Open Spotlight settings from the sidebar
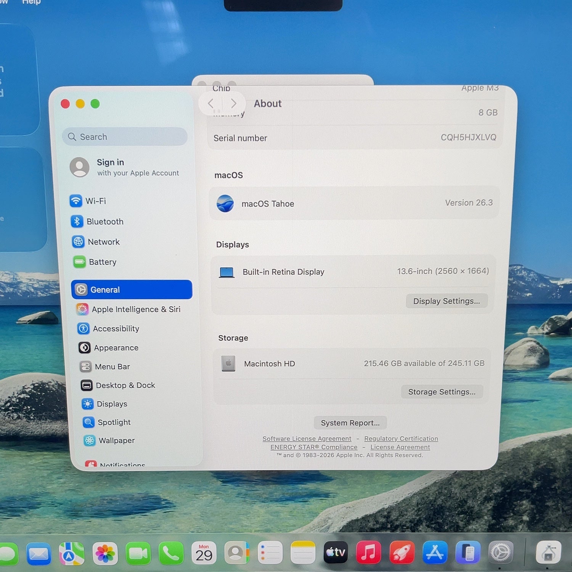This screenshot has width=572, height=572. [107, 422]
